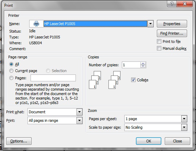Click the collated pages illustration icon
Screen dimensions: 196x151
click(x=105, y=80)
